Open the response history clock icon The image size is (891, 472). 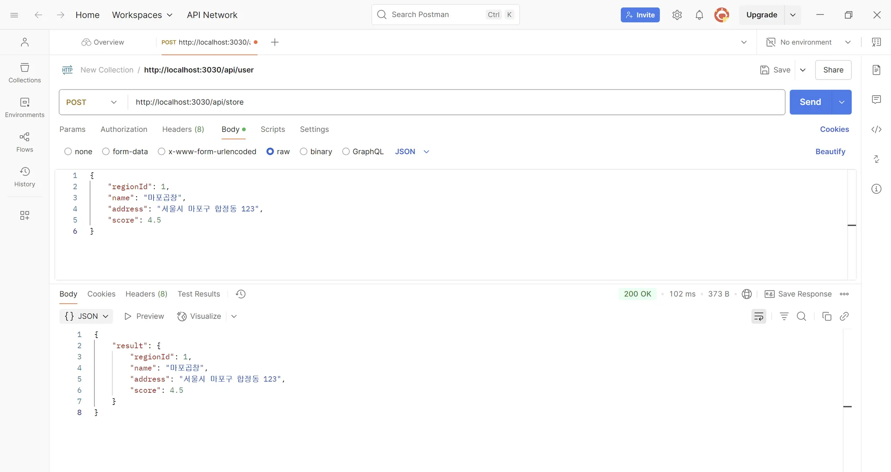(x=241, y=294)
